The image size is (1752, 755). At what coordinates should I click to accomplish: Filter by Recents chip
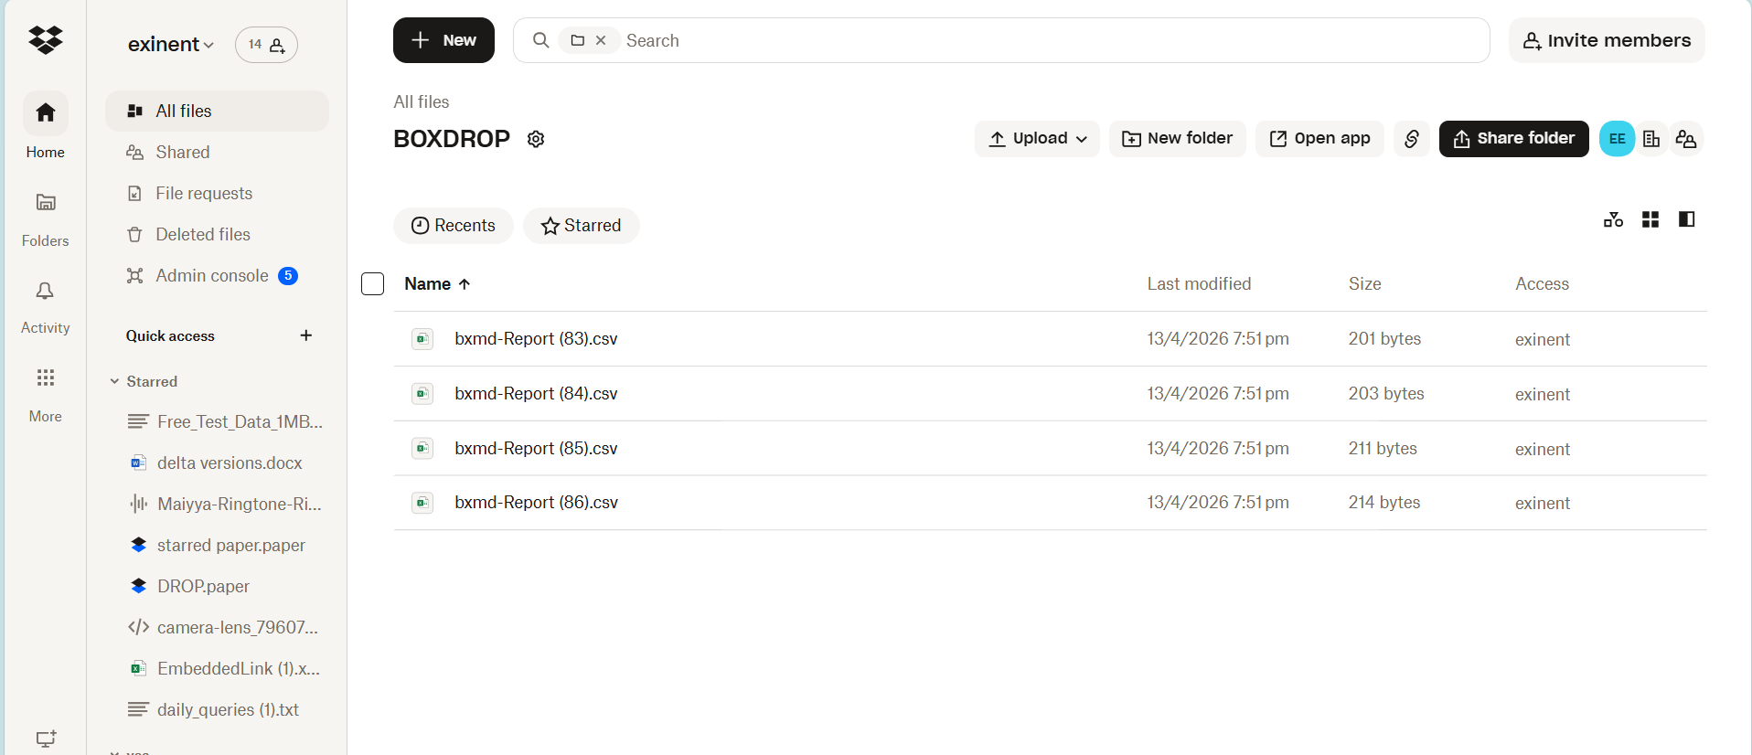click(454, 226)
